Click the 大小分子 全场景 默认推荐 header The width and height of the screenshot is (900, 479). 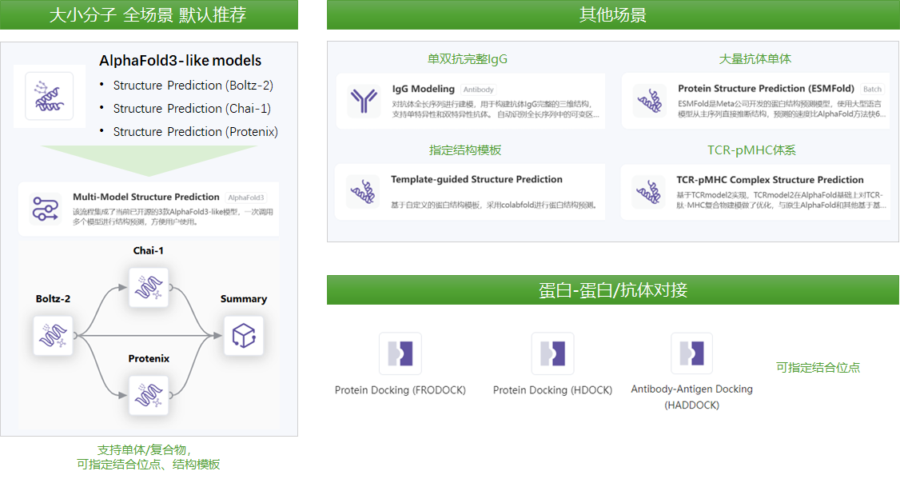pos(149,15)
